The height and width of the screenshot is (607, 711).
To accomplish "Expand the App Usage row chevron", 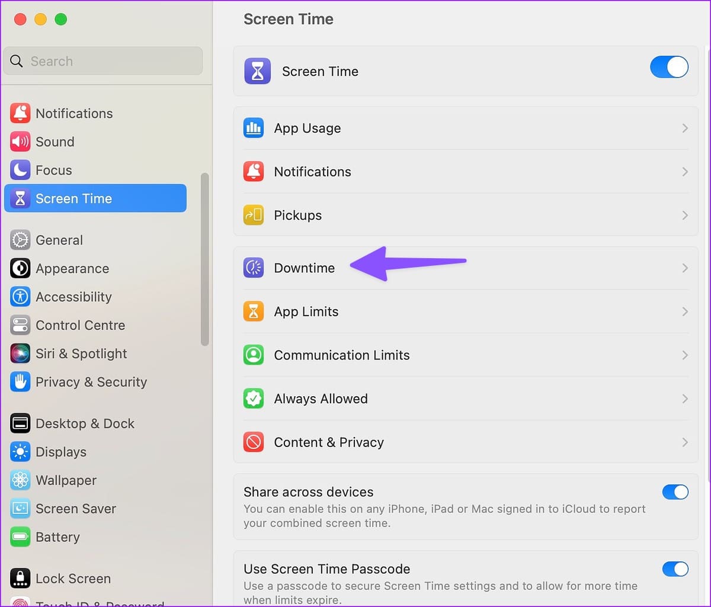I will pyautogui.click(x=685, y=128).
